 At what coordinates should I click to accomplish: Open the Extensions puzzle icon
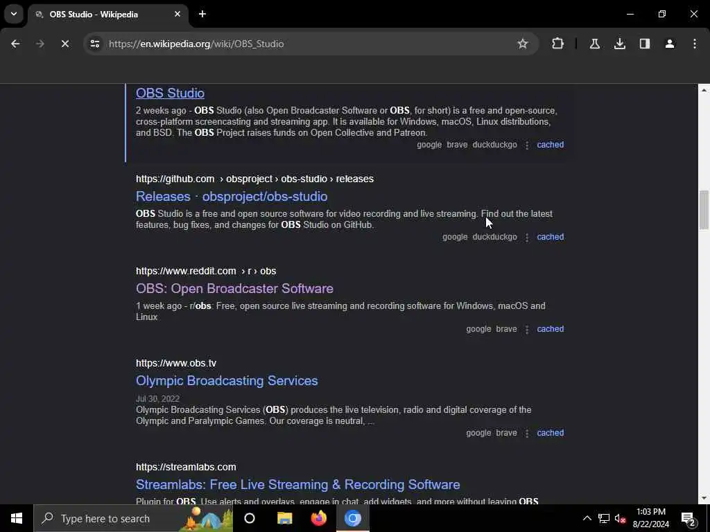558,44
